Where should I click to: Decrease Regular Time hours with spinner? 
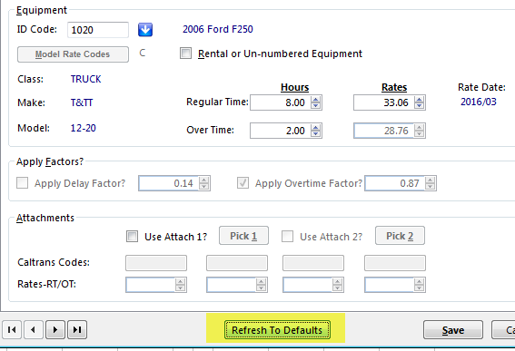point(316,106)
